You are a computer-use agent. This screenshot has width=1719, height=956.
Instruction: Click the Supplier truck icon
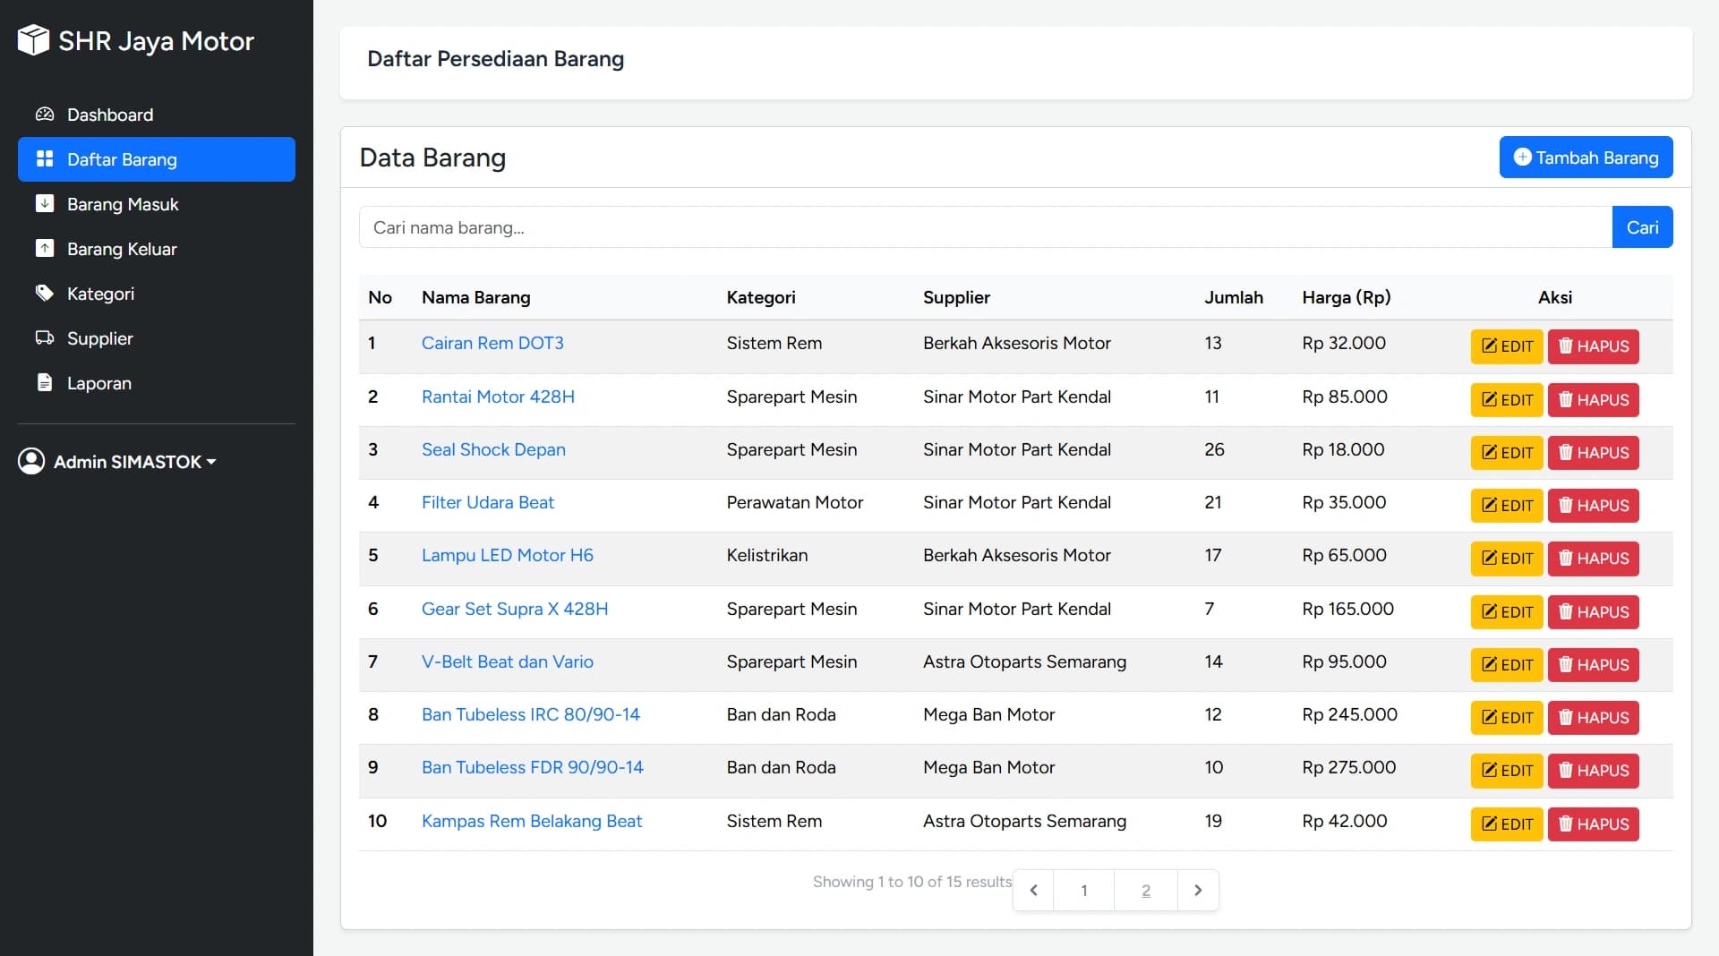tap(45, 337)
